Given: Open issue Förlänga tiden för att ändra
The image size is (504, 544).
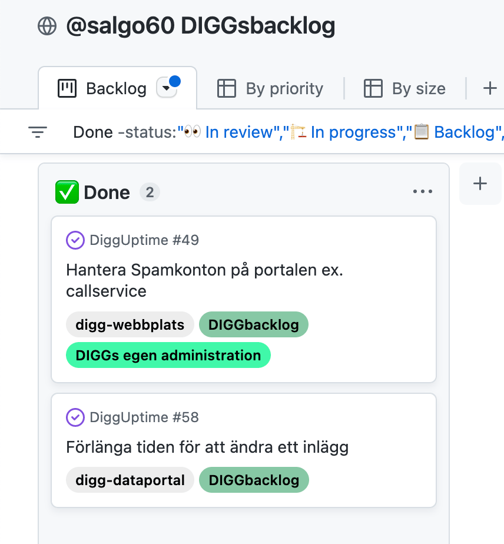Looking at the screenshot, I should point(207,447).
